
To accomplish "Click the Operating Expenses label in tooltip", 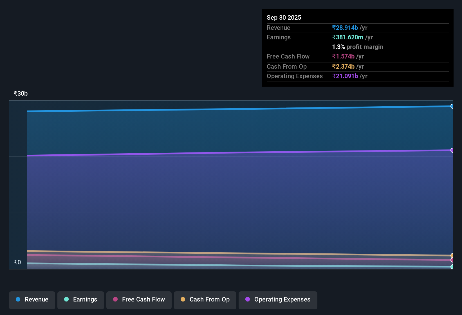I will [x=295, y=76].
